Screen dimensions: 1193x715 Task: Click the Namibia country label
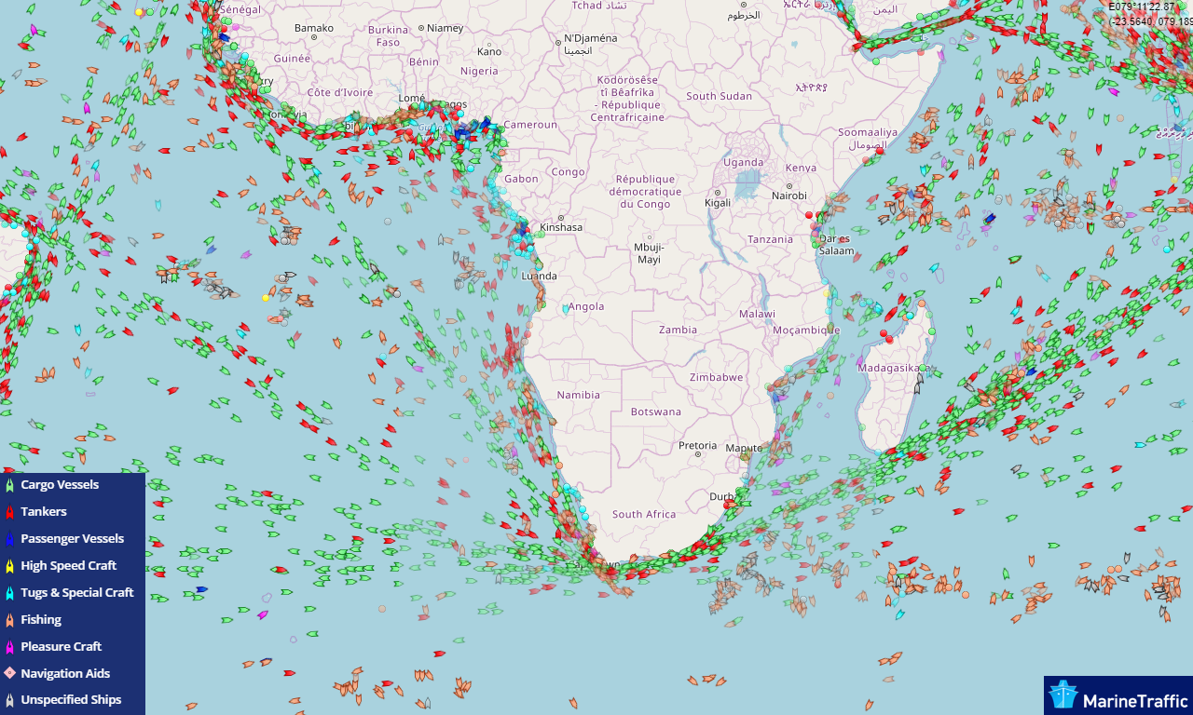click(x=579, y=395)
